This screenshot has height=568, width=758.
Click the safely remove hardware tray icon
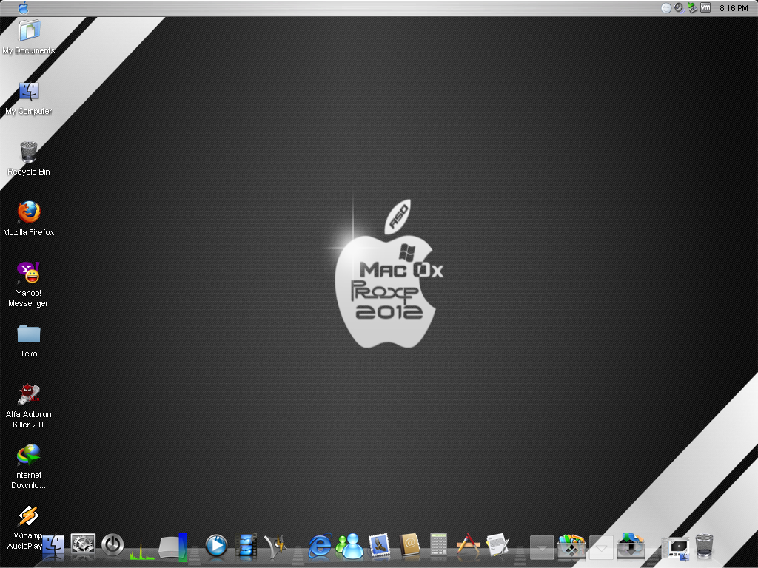[692, 7]
